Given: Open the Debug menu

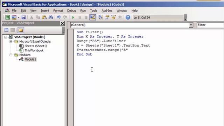Looking at the screenshot, I should click(71, 11).
